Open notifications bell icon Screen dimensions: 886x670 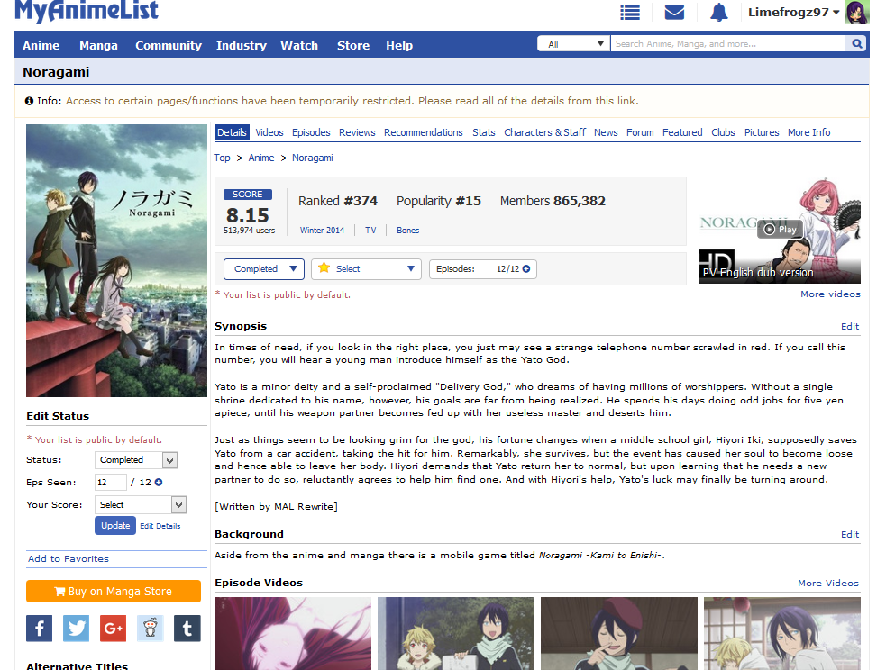tap(718, 13)
